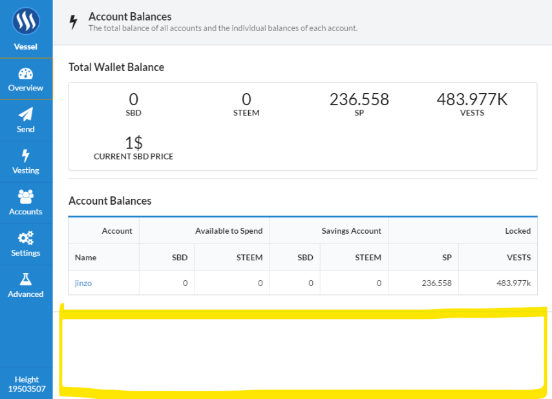The image size is (552, 399).
Task: Open the Advanced flask icon
Action: click(26, 279)
